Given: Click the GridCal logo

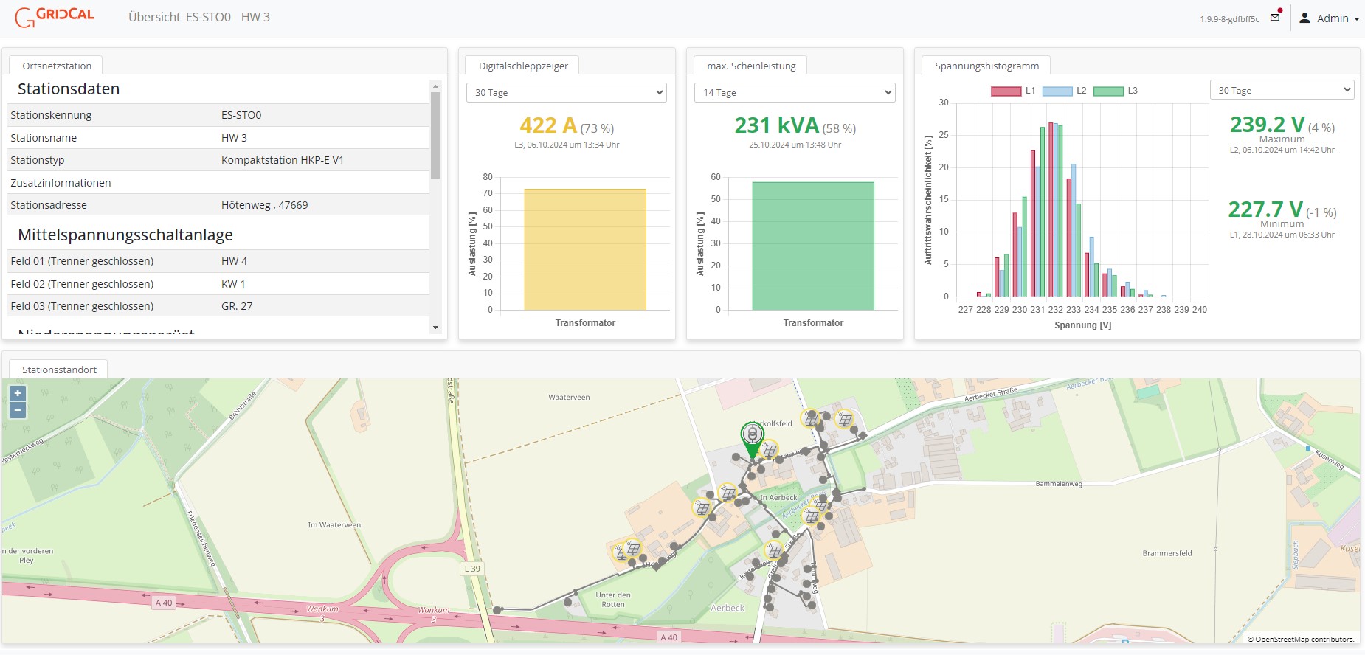Looking at the screenshot, I should (55, 16).
